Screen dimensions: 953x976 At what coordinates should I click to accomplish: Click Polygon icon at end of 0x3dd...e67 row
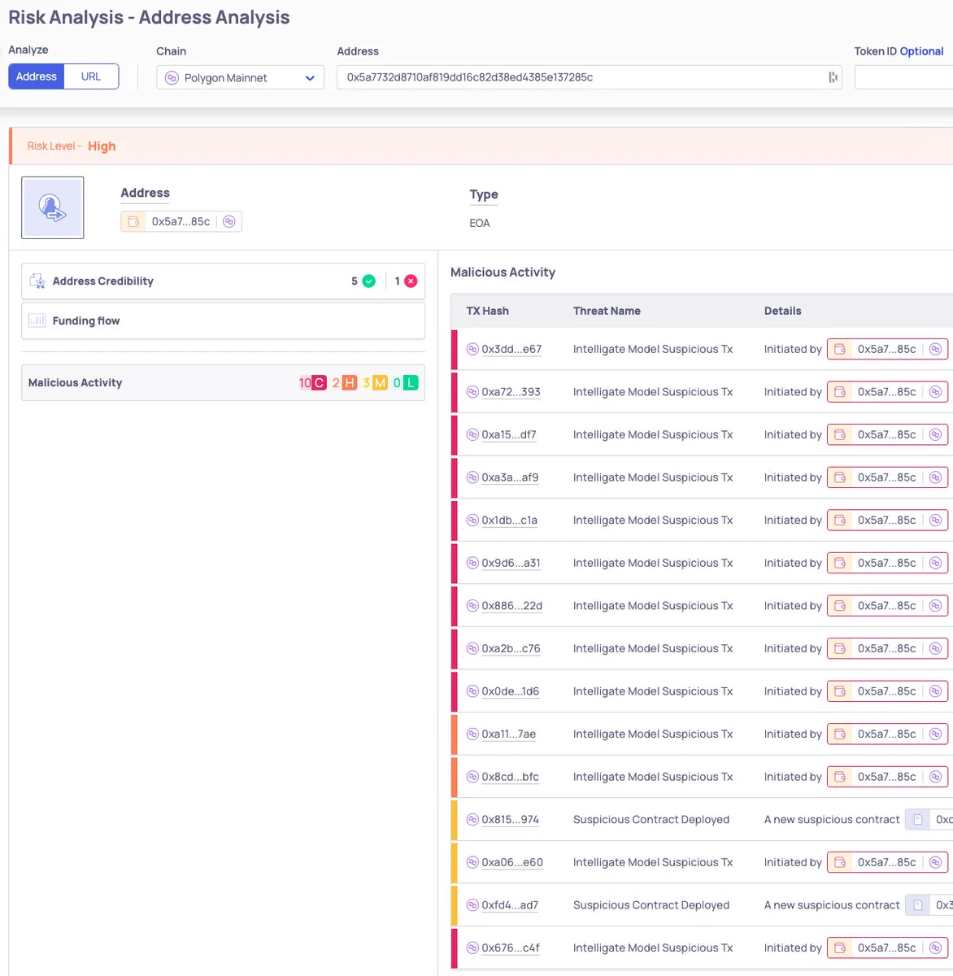pos(935,349)
